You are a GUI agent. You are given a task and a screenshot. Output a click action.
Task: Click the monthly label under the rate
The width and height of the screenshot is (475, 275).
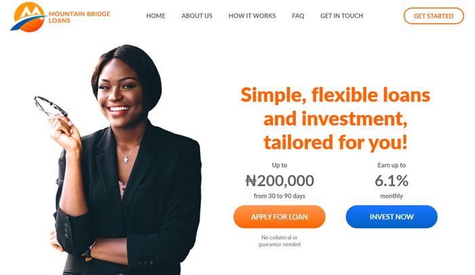click(x=392, y=196)
